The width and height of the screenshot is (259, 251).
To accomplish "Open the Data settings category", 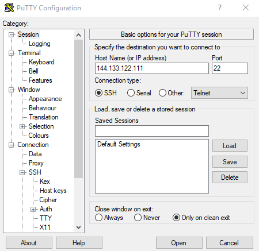I will [35, 154].
